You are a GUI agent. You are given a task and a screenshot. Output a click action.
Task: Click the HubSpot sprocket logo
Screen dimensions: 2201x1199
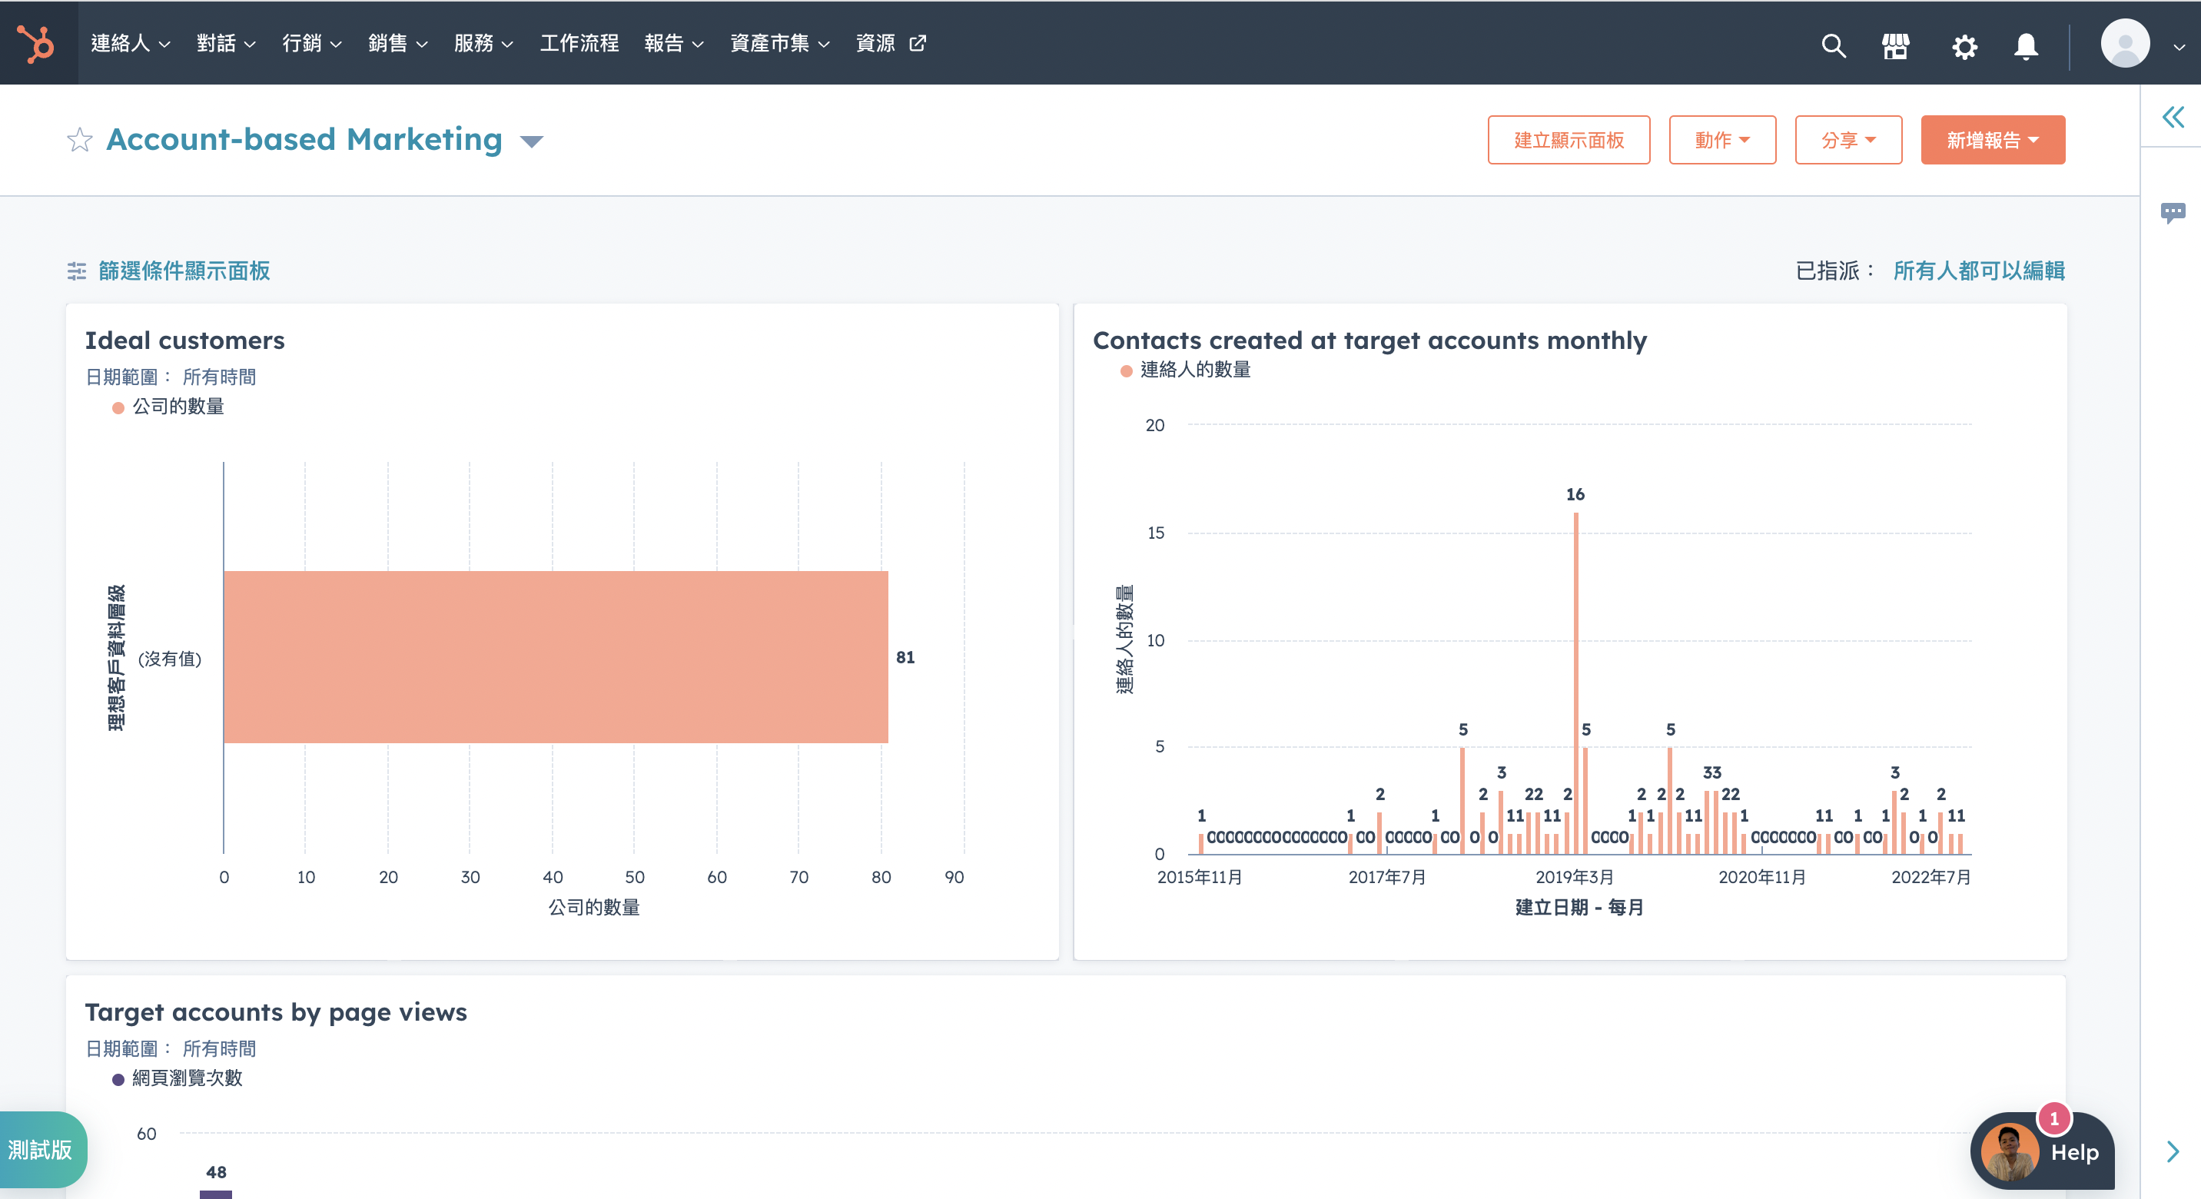[37, 43]
